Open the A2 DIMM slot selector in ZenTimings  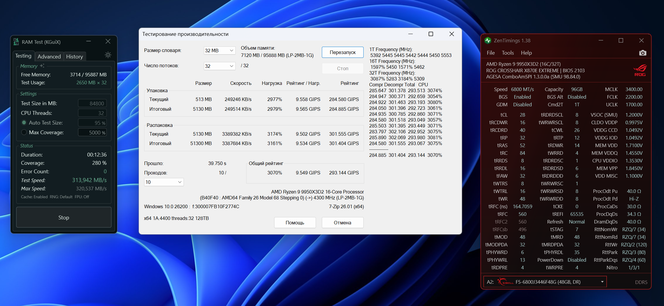click(545, 282)
